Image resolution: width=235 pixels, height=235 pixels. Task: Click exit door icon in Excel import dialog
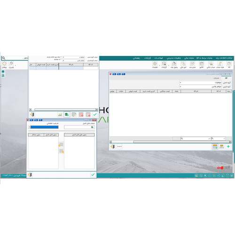pyautogui.click(x=30, y=174)
